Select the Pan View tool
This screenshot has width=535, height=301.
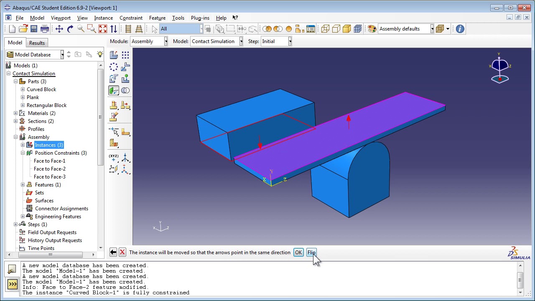point(59,29)
